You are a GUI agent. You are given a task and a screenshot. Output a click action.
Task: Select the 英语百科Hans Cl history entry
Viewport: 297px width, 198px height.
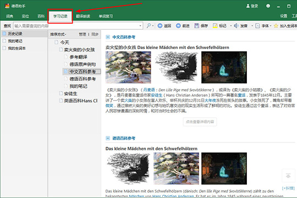tap(81, 101)
